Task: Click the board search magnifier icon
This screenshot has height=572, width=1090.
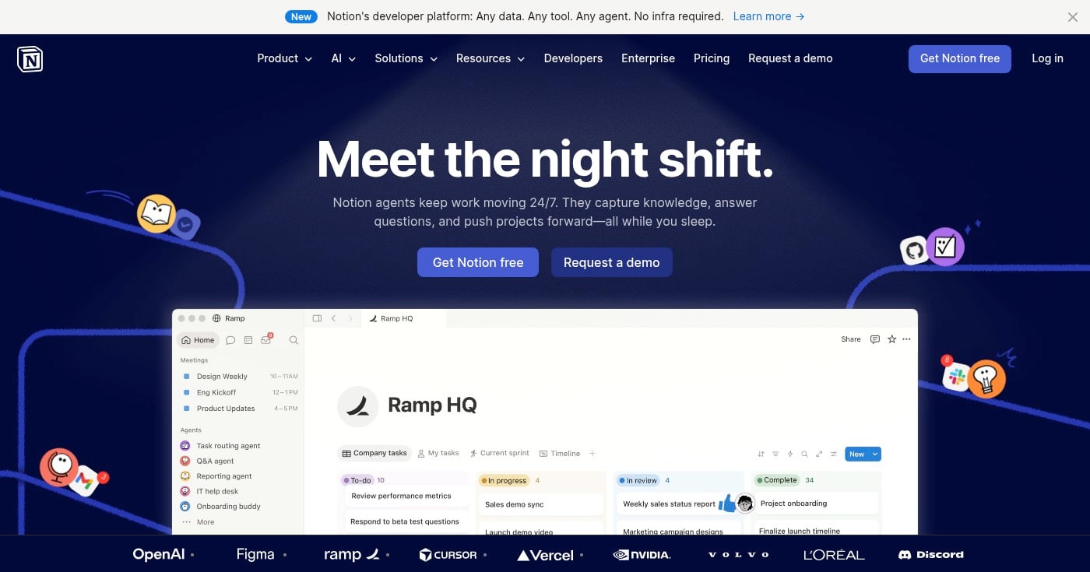Action: 805,454
